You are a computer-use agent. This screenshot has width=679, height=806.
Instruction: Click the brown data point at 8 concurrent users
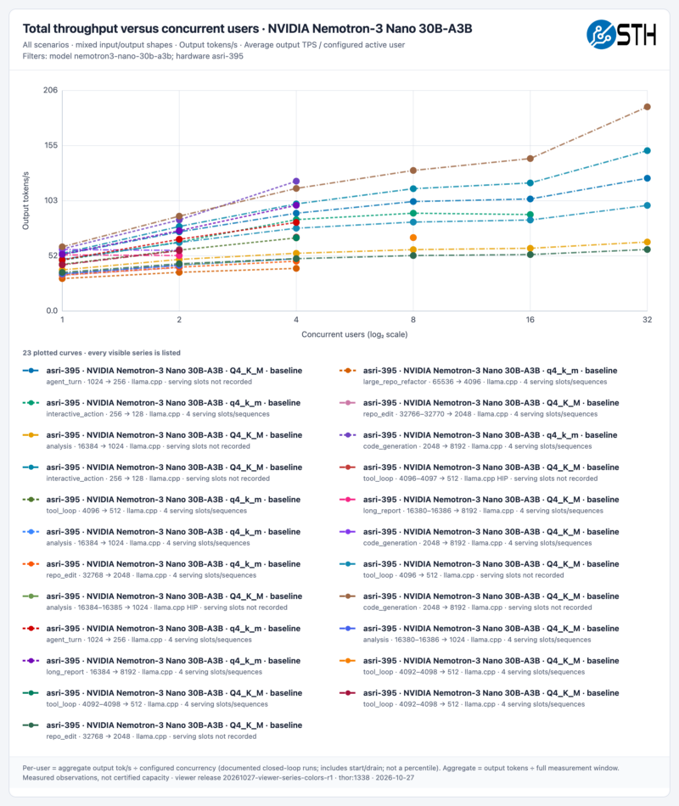[413, 171]
